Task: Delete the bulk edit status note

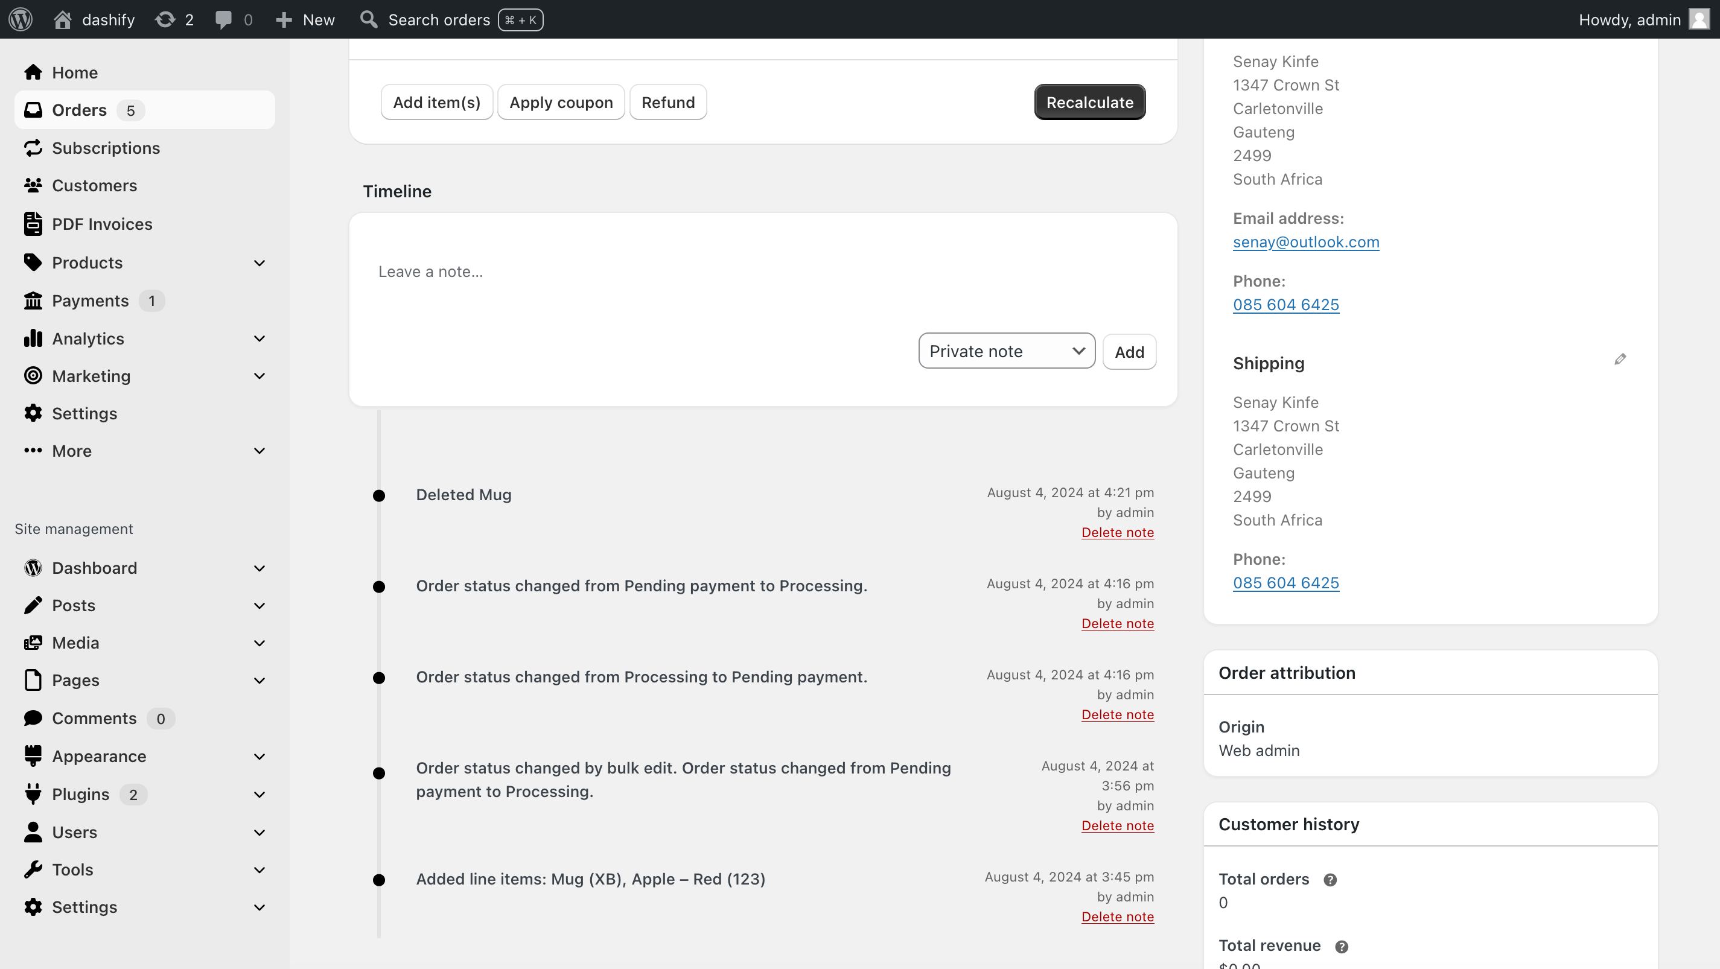Action: [1117, 825]
